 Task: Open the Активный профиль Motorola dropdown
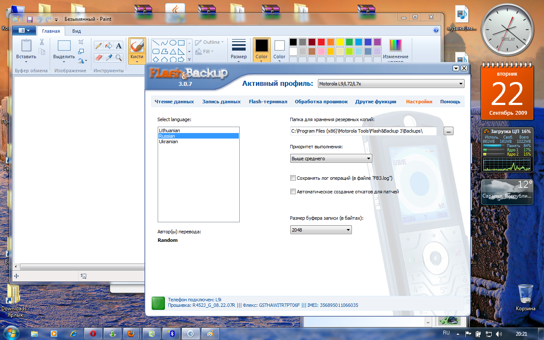(x=391, y=84)
